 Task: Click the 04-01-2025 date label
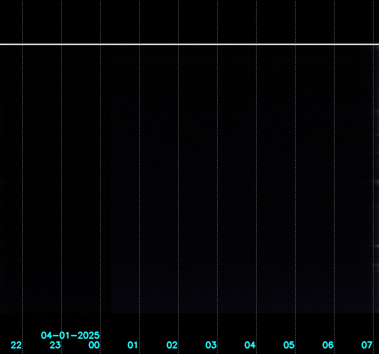pos(70,335)
